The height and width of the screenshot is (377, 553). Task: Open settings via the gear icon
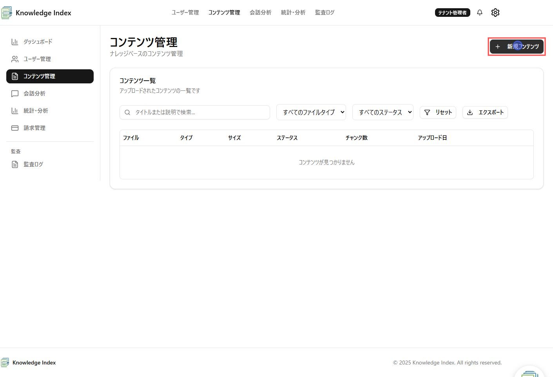click(x=495, y=13)
